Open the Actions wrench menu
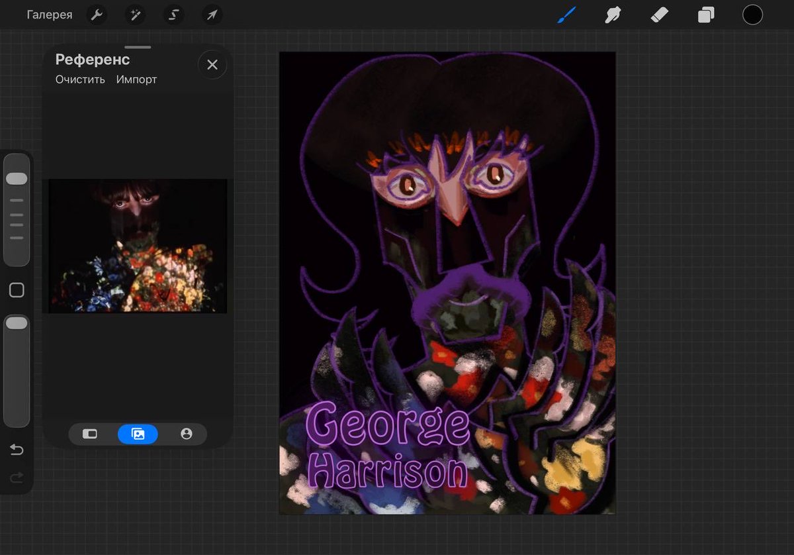Viewport: 794px width, 555px height. pyautogui.click(x=97, y=15)
